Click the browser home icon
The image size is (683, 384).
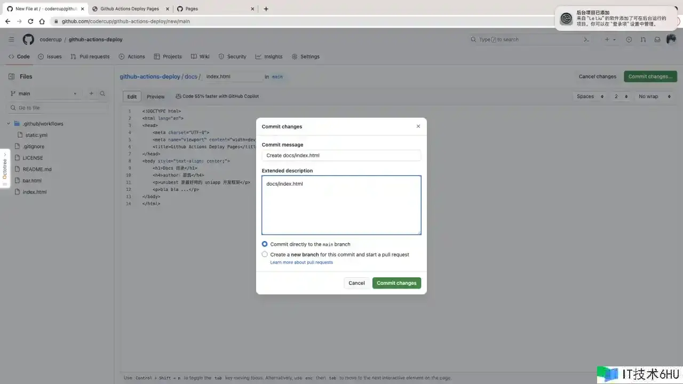(x=42, y=21)
